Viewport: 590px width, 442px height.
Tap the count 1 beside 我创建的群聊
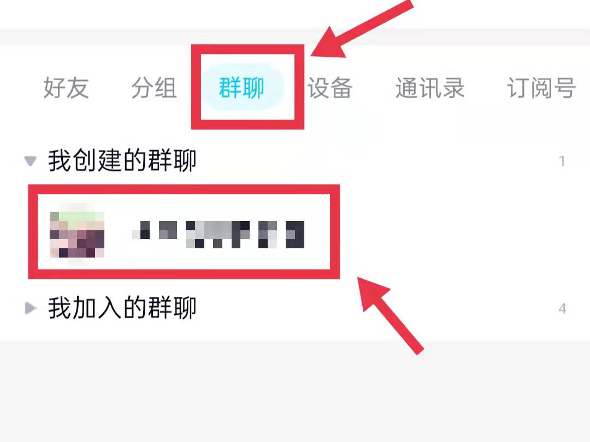tap(562, 161)
